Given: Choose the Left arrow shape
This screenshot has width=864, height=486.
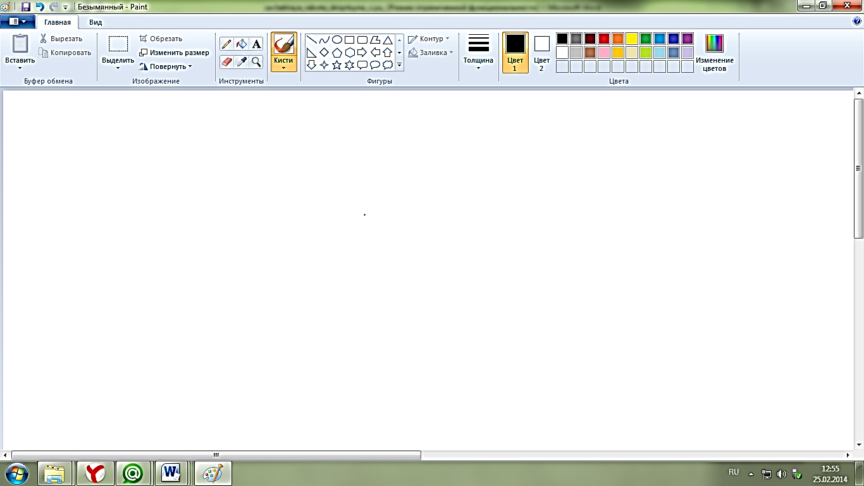Looking at the screenshot, I should click(x=375, y=53).
